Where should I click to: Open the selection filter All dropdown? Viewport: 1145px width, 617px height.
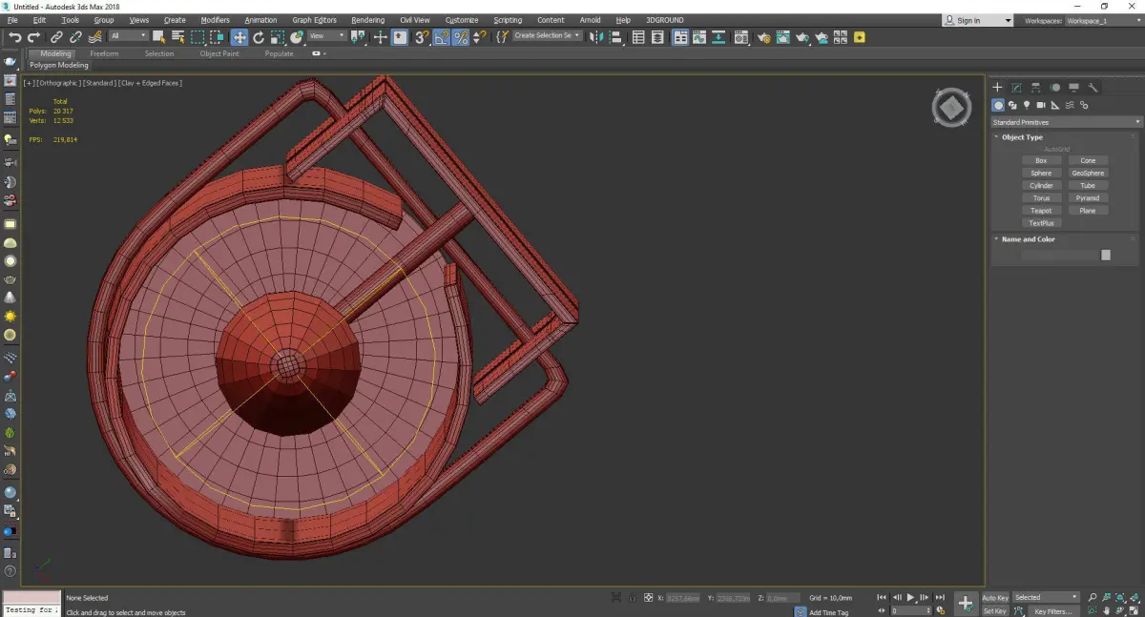point(128,36)
